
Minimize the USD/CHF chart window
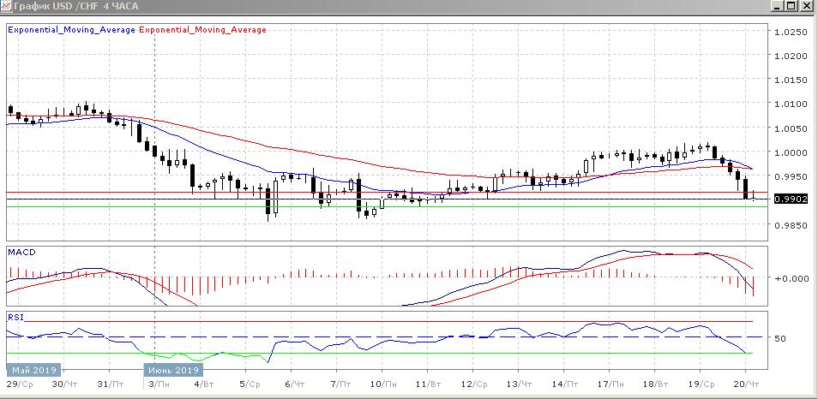(776, 6)
